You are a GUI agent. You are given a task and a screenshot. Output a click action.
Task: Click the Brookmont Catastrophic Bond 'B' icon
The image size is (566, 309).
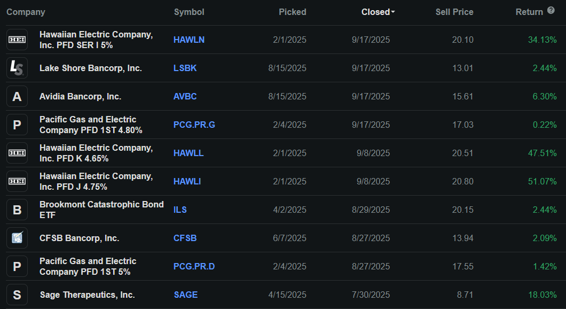(17, 210)
